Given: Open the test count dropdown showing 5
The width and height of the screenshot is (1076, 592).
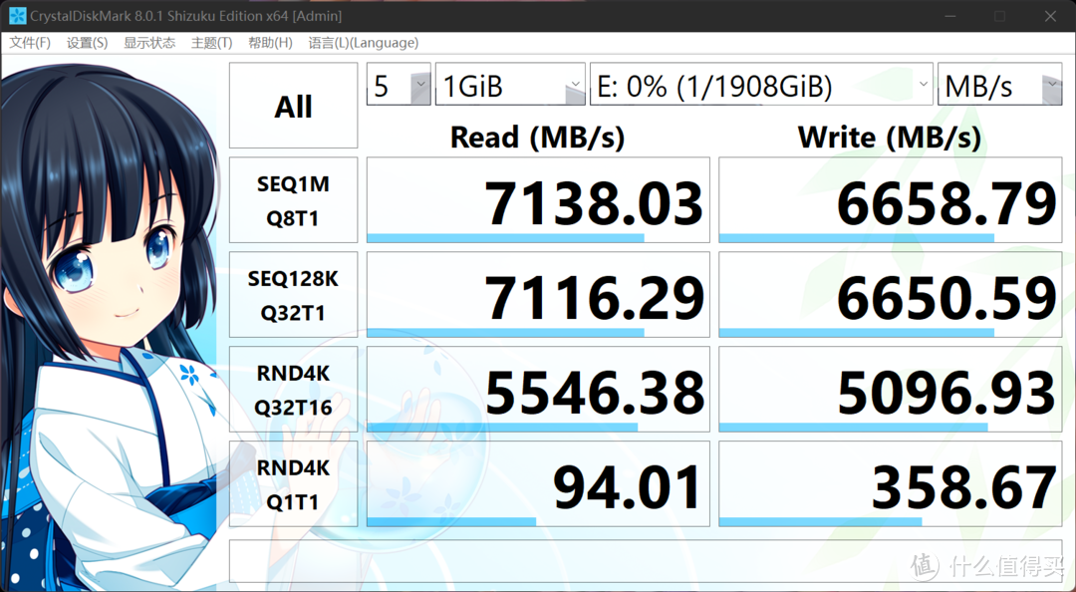Looking at the screenshot, I should [x=398, y=85].
